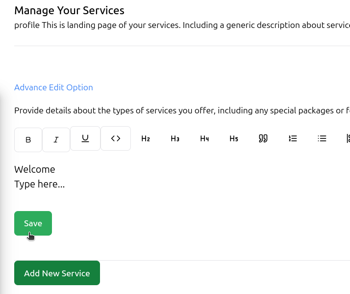Image resolution: width=350 pixels, height=294 pixels.
Task: Insert a blockquote with the quote icon
Action: point(263,138)
